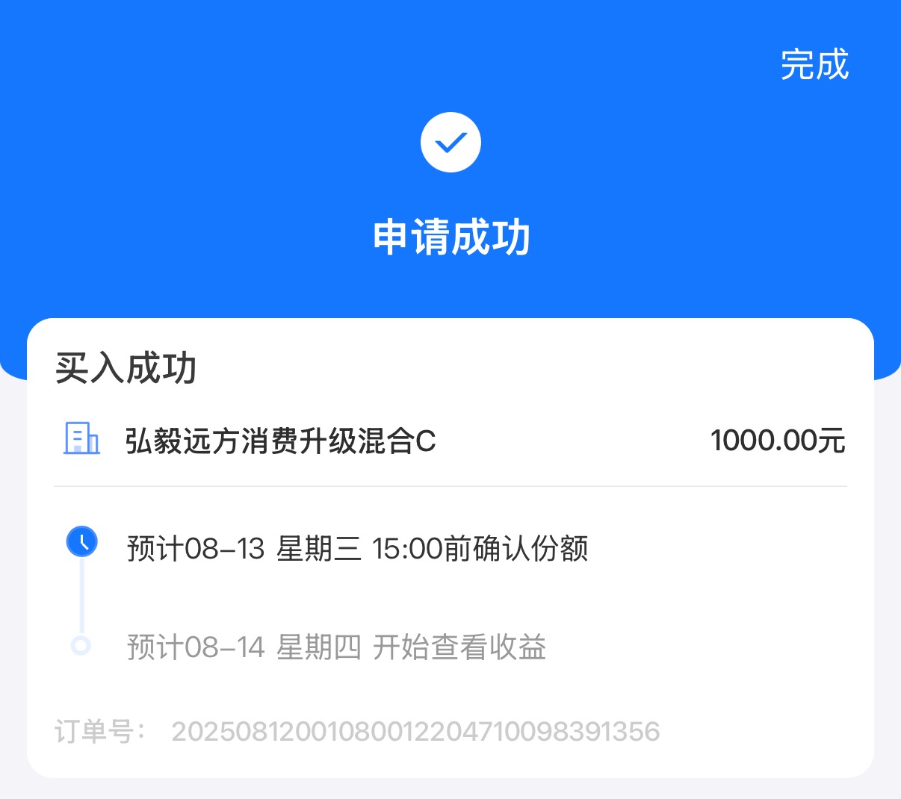Screen dimensions: 901x799
Task: Click the blue clock timeline icon
Action: click(81, 541)
